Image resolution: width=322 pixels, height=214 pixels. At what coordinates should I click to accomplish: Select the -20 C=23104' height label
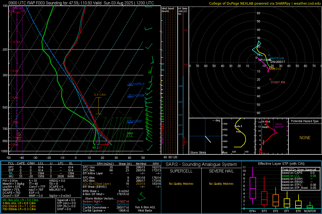pyautogui.click(x=136, y=95)
